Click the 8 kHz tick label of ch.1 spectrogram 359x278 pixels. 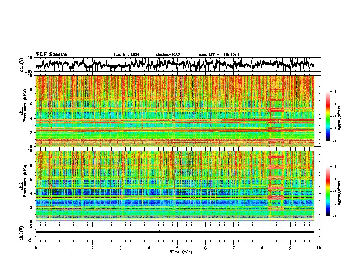pyautogui.click(x=31, y=90)
